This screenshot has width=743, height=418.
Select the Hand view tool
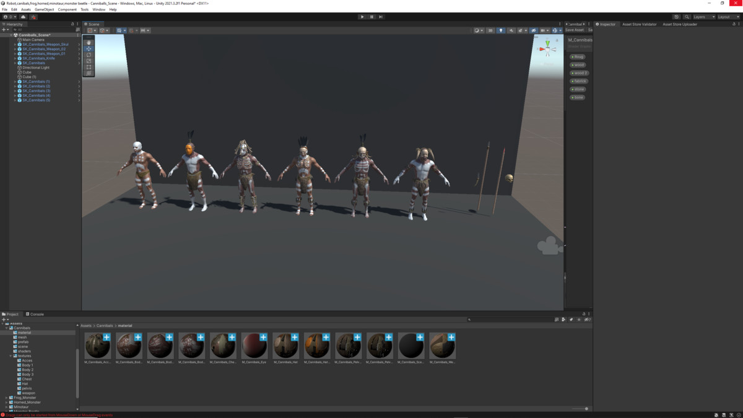pyautogui.click(x=89, y=43)
